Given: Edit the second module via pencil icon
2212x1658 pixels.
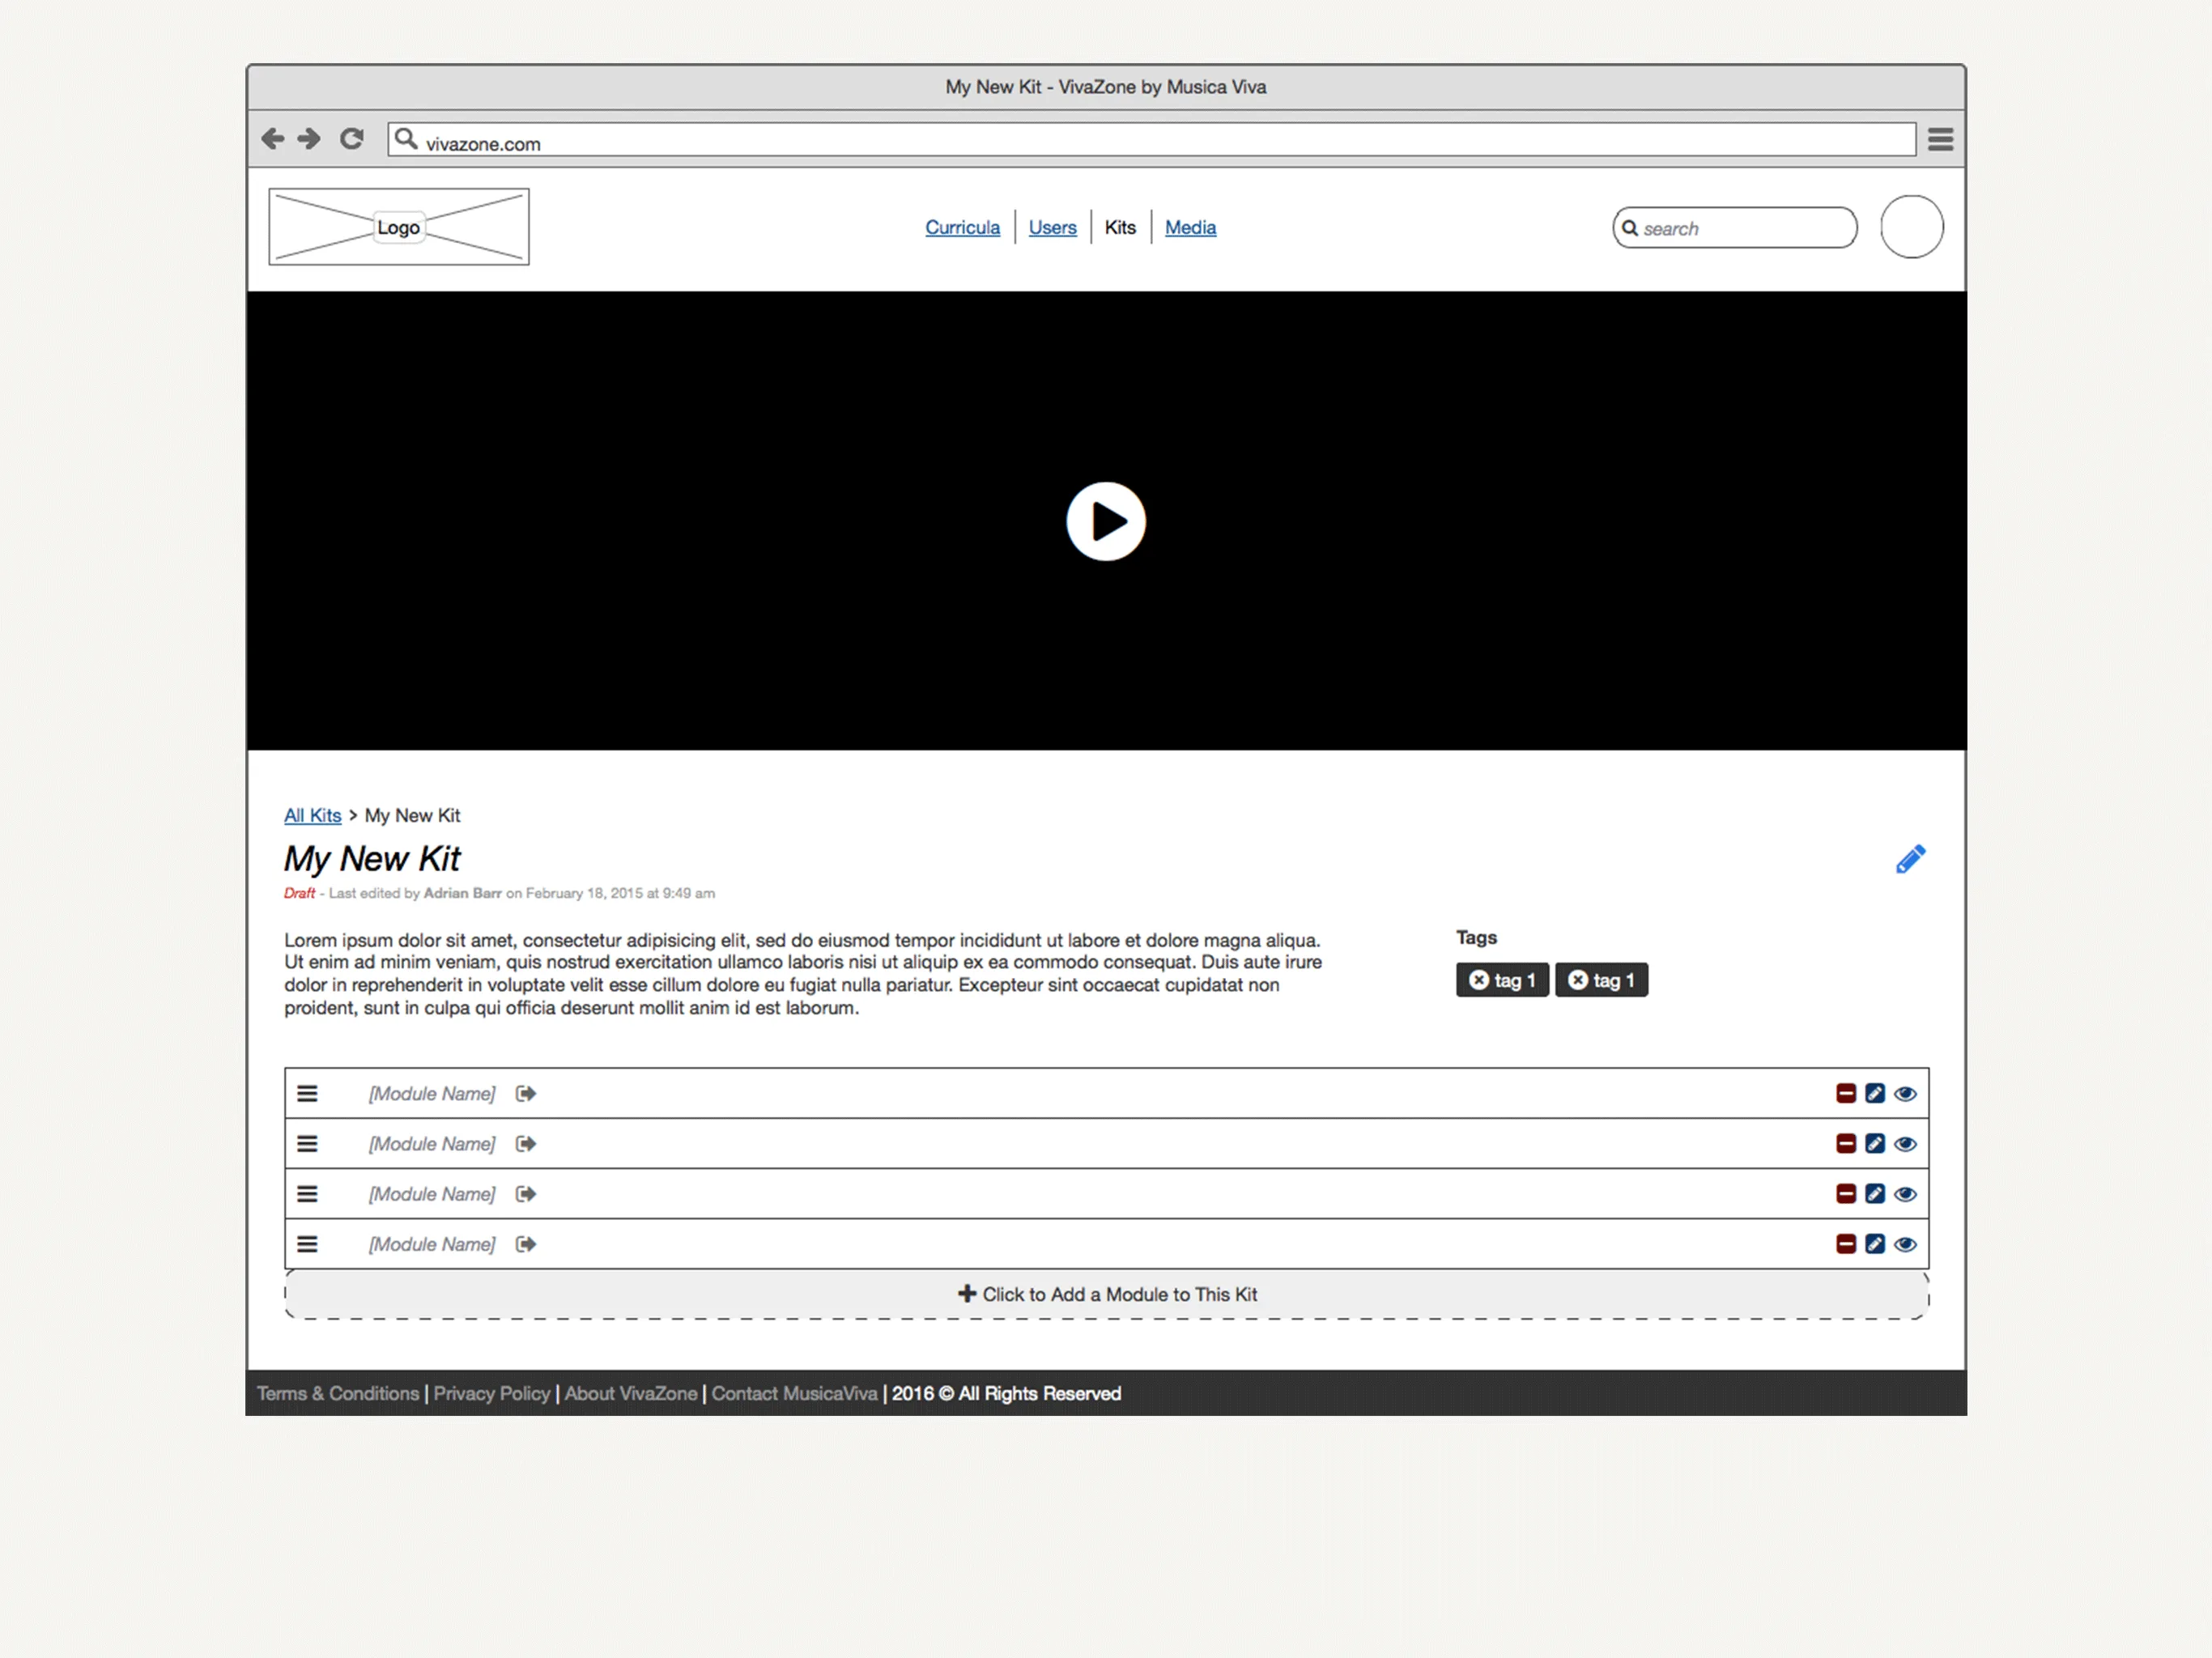Looking at the screenshot, I should pyautogui.click(x=1875, y=1143).
